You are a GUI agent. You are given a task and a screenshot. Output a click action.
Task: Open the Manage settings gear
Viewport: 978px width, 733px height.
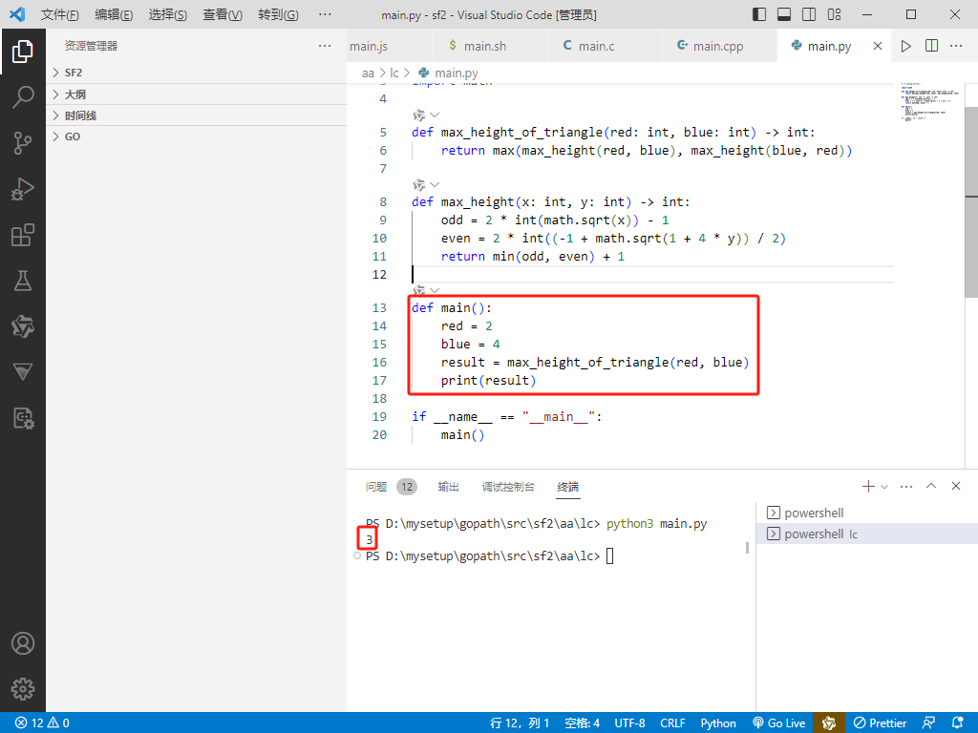tap(23, 689)
